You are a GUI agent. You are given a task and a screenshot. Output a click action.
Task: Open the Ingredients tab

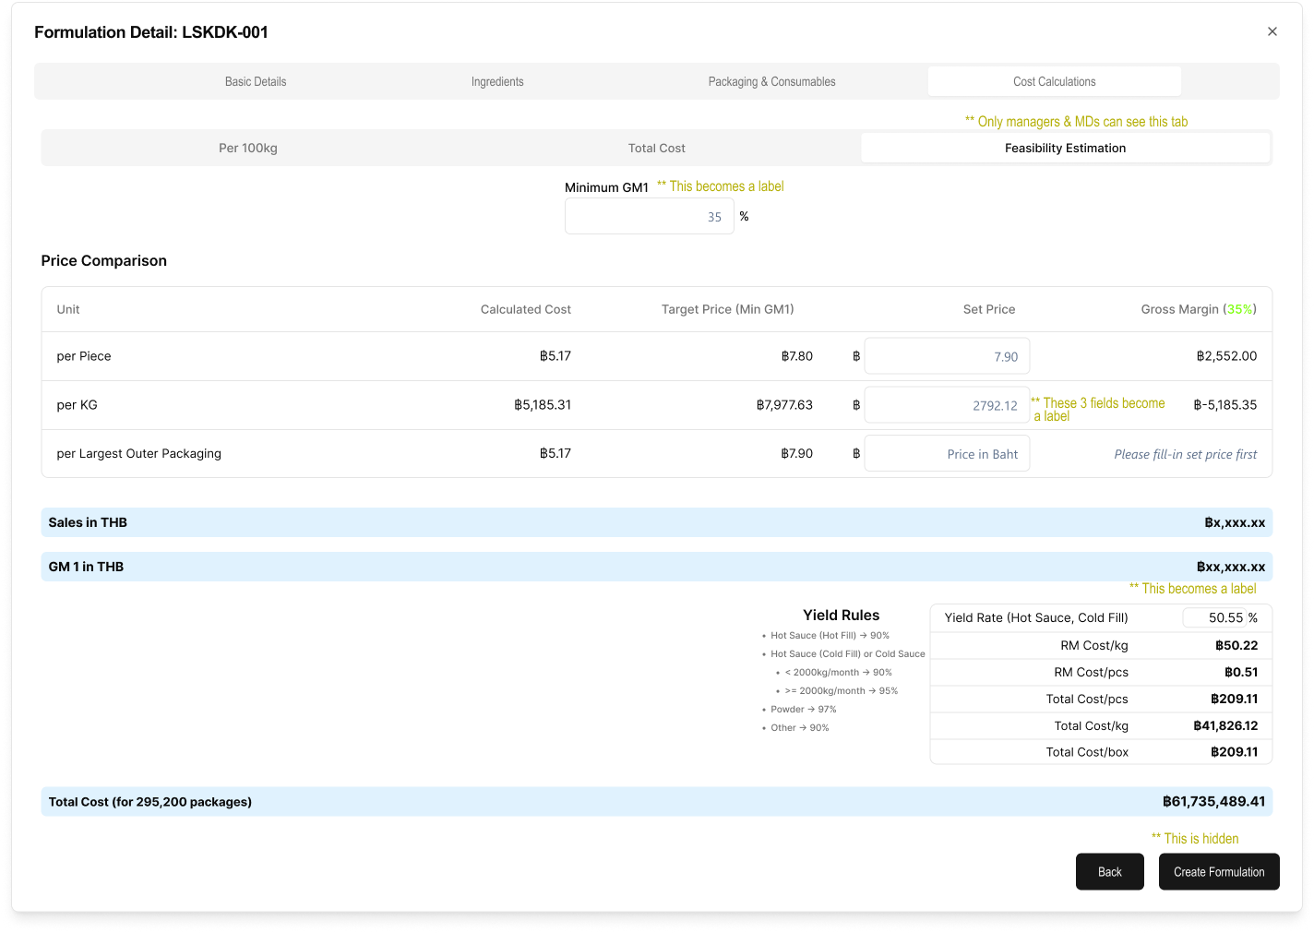click(497, 81)
